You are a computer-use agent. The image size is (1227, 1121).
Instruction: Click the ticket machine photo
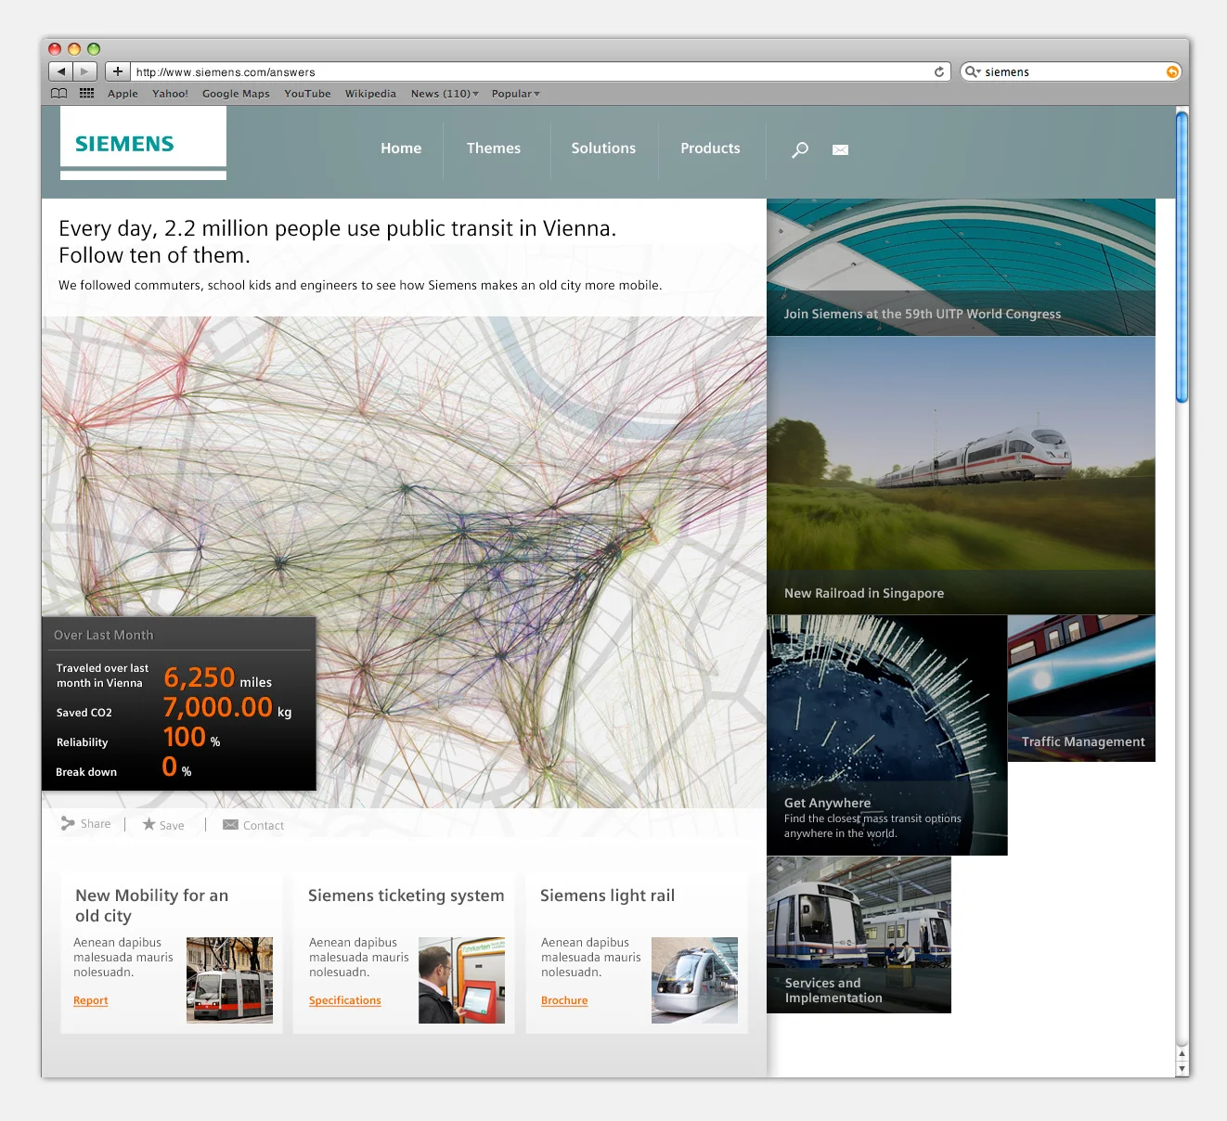tap(461, 980)
